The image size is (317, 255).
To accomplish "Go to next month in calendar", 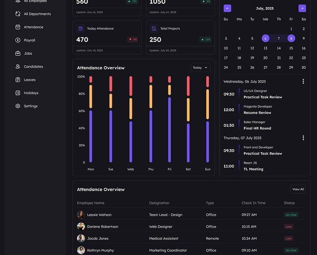I will coord(302,8).
